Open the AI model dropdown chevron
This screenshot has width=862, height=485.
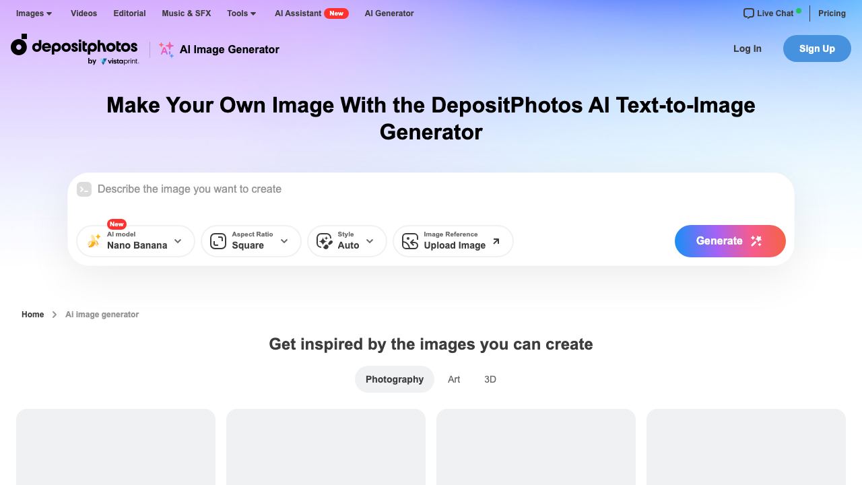click(x=178, y=241)
